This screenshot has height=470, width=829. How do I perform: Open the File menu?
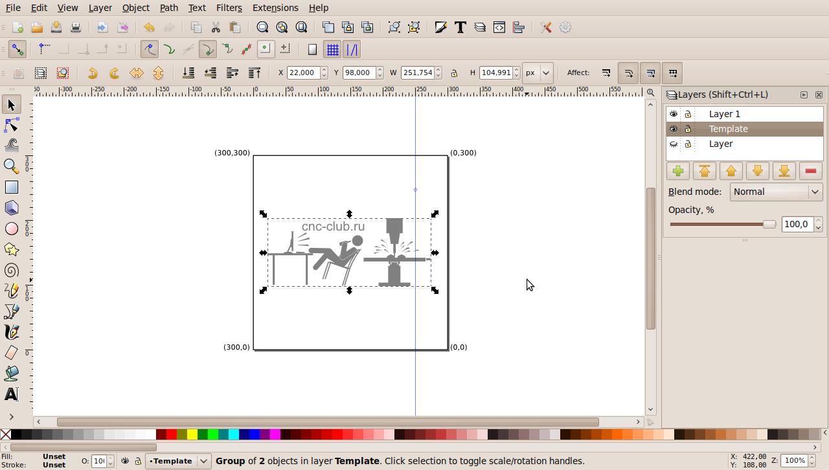pos(13,8)
